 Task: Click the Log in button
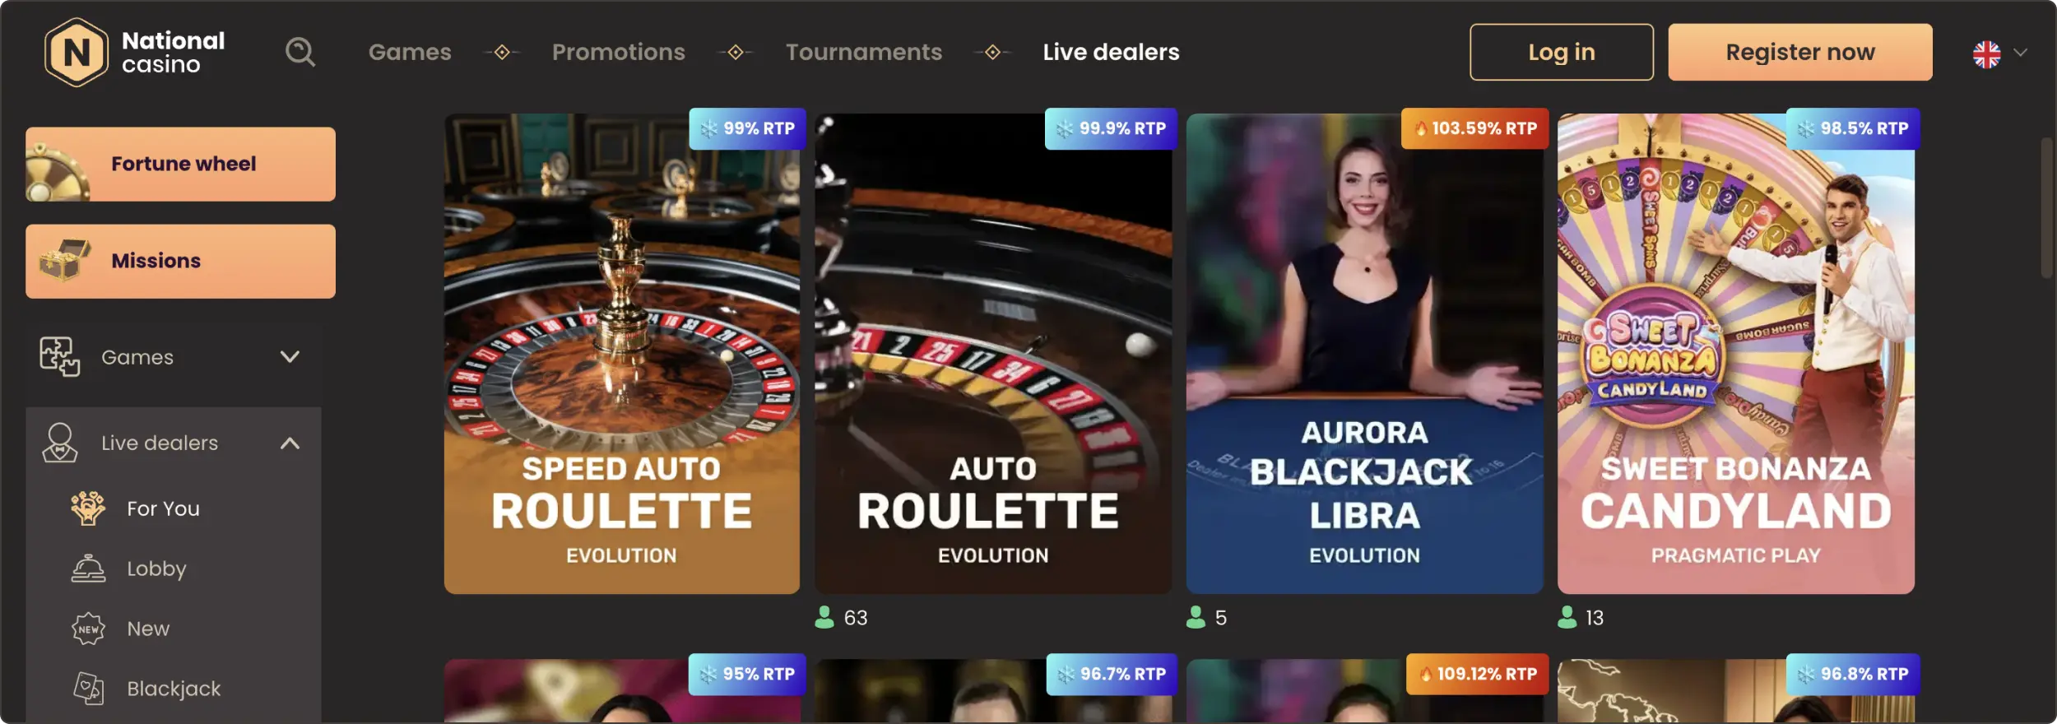(x=1562, y=52)
